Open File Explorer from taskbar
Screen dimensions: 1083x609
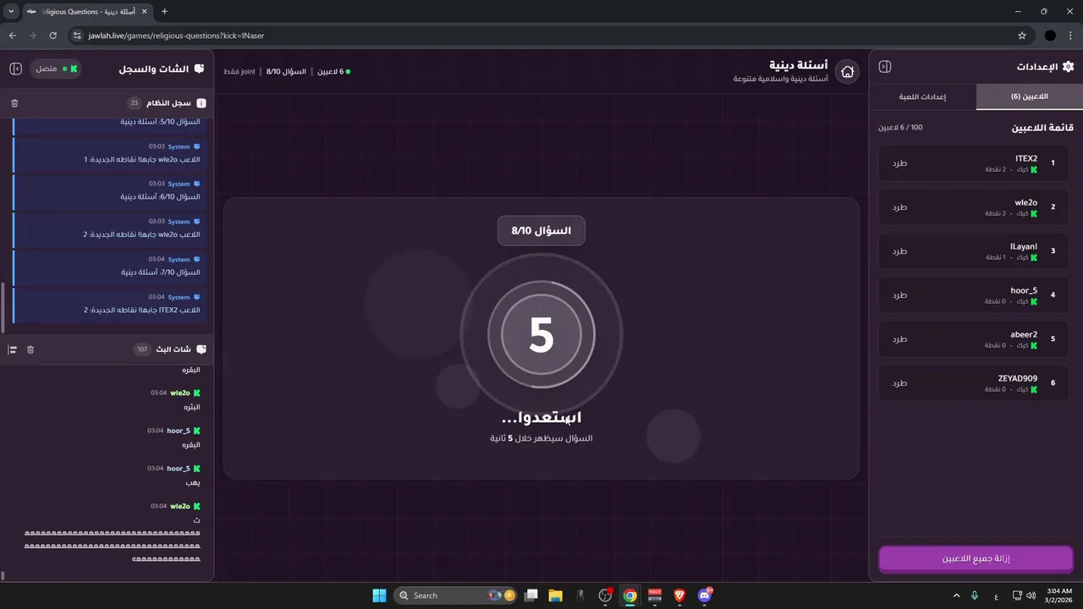pyautogui.click(x=555, y=595)
